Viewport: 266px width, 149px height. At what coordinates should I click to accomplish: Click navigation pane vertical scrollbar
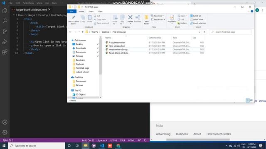click(101, 56)
